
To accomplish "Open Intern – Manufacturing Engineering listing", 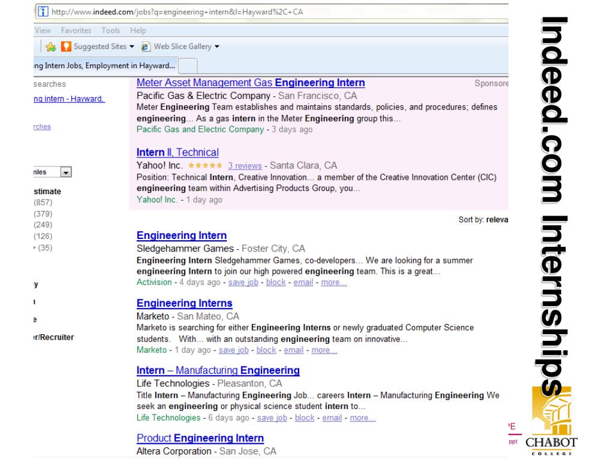I will pyautogui.click(x=218, y=370).
